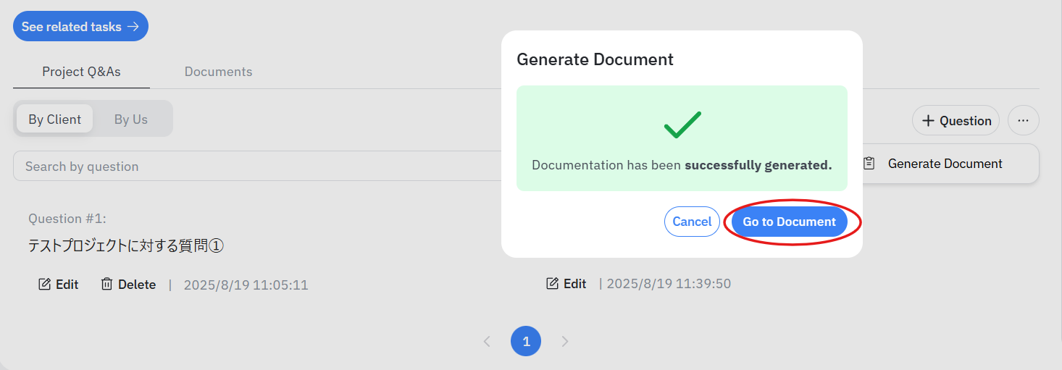The image size is (1062, 370).
Task: Click the Edit pencil icon next to Delete
Action: coord(45,285)
